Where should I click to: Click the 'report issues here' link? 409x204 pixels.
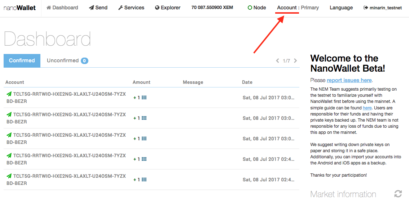(x=349, y=80)
